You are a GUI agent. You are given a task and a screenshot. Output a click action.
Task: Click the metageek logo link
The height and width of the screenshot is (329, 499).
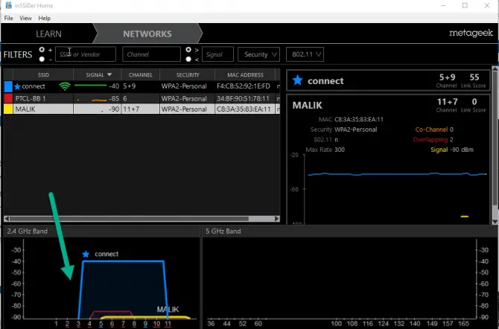[x=471, y=33]
